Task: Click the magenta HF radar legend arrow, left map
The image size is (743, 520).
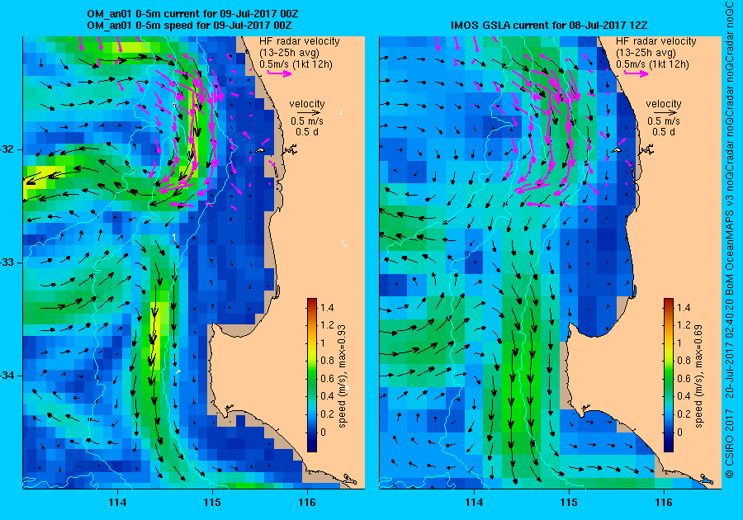Action: click(280, 73)
